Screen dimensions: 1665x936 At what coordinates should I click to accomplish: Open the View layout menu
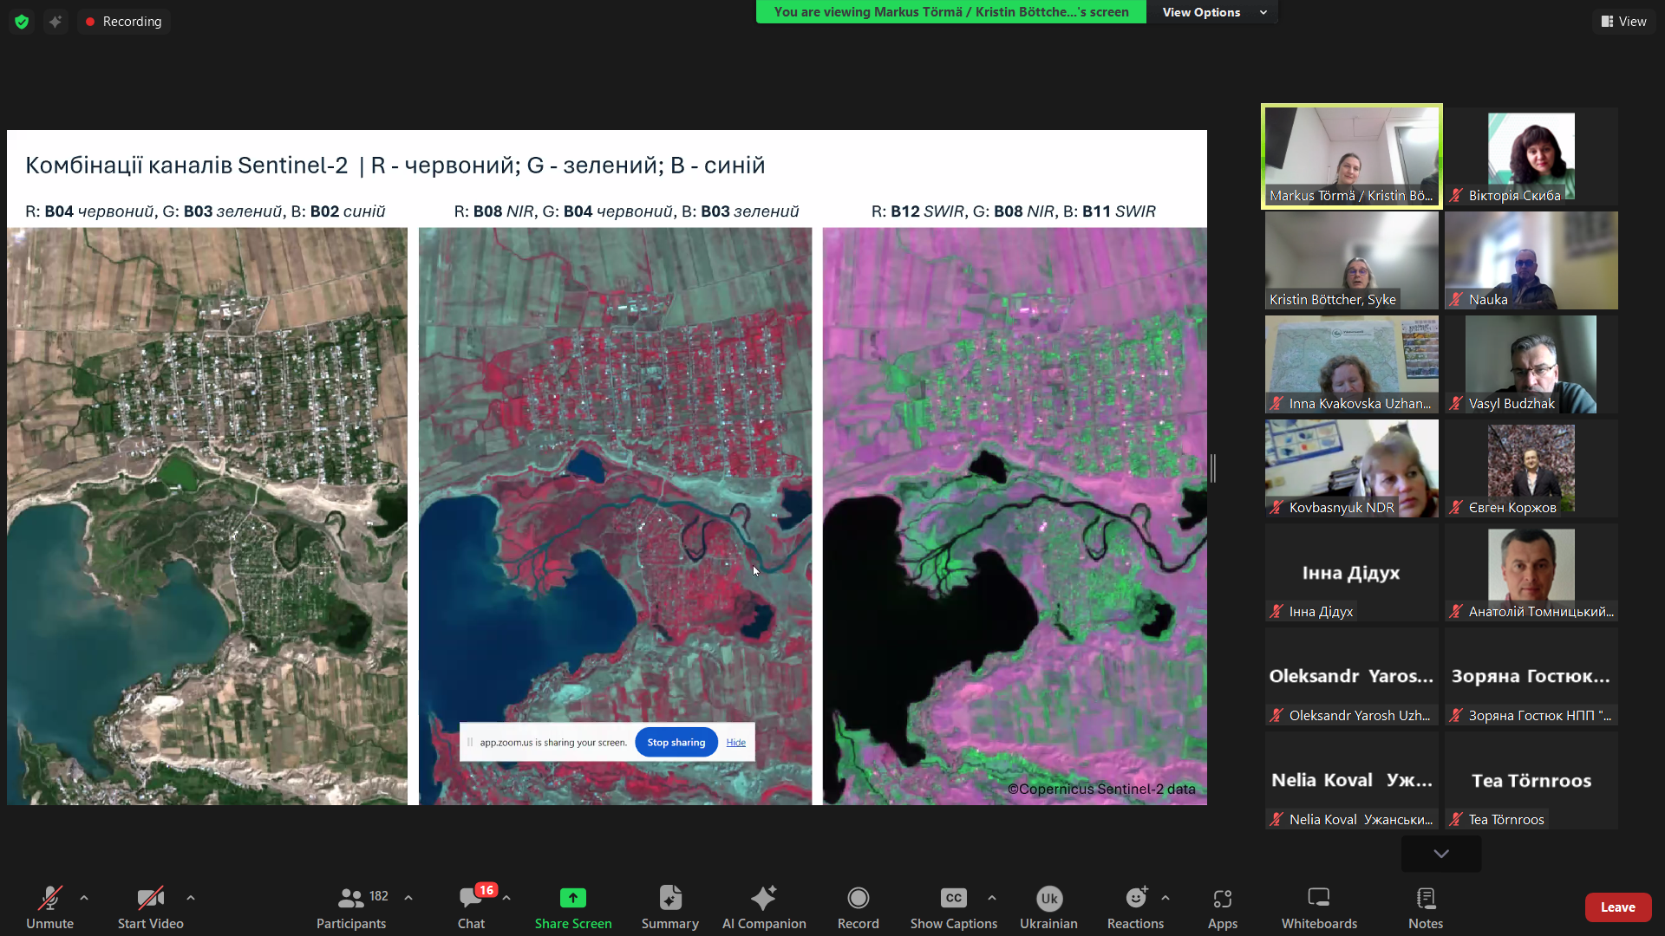[1623, 22]
